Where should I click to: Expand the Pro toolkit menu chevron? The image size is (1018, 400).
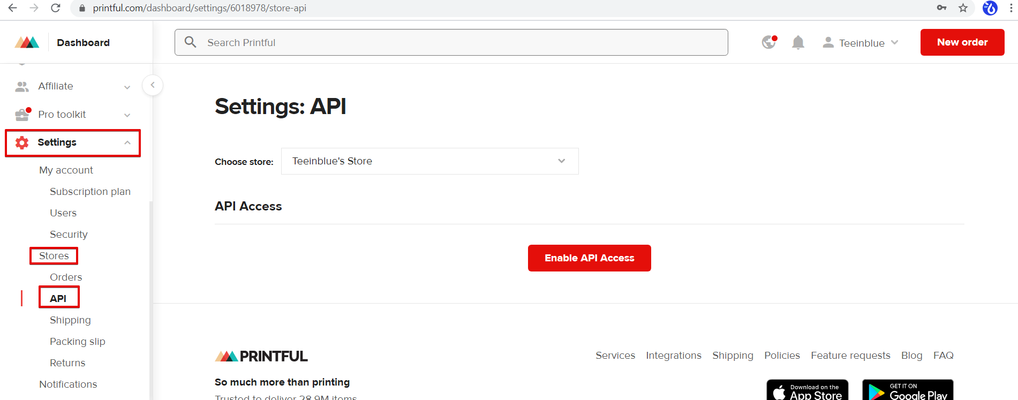127,115
